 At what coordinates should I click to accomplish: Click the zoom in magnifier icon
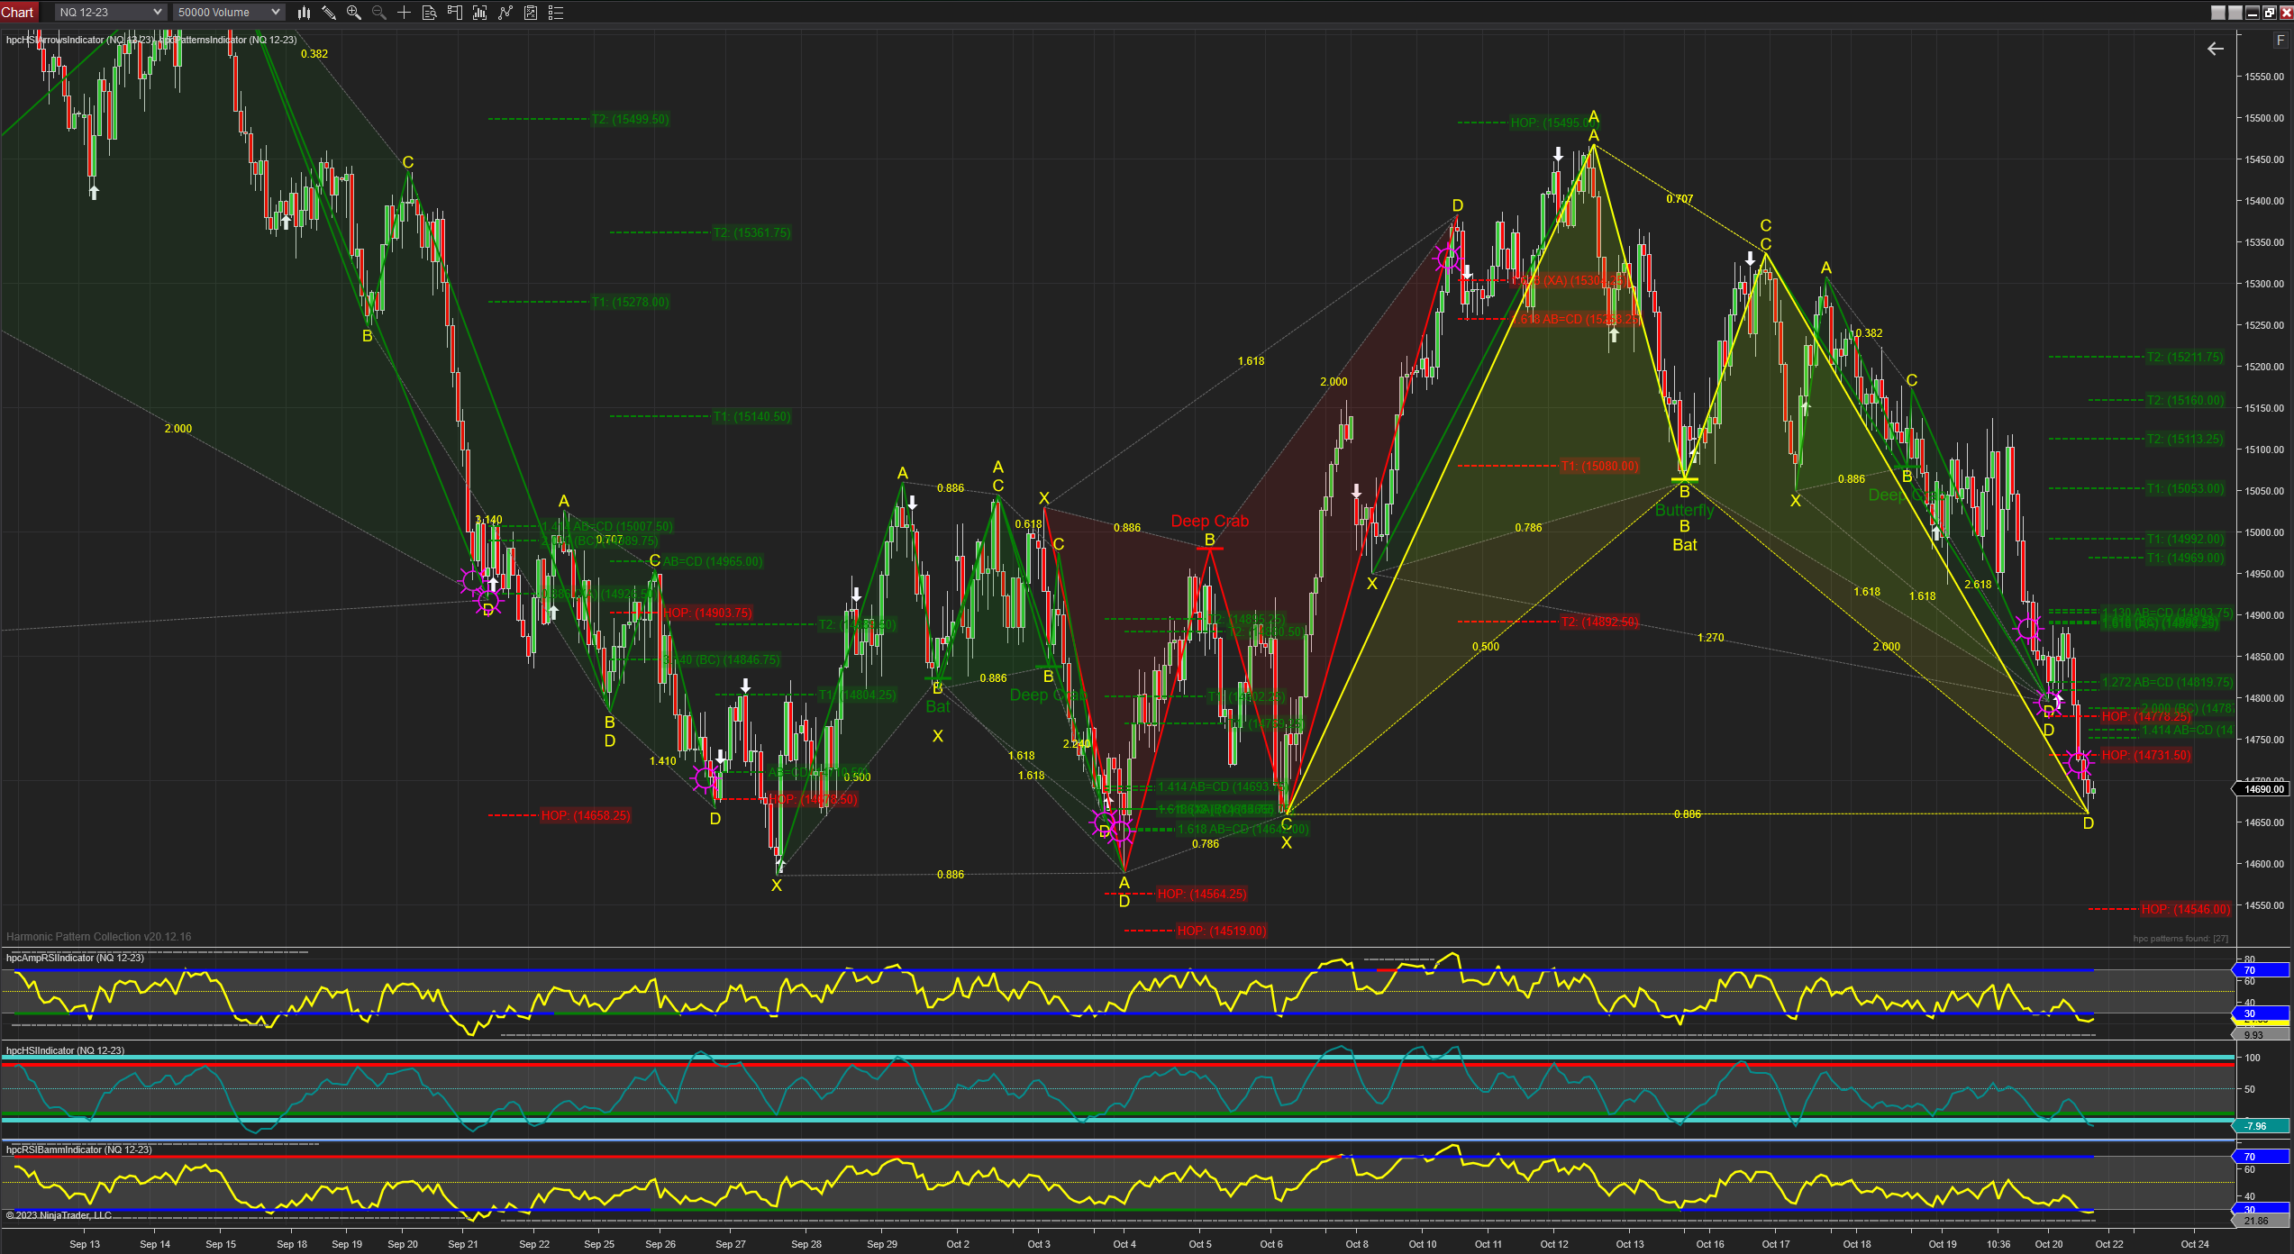354,13
